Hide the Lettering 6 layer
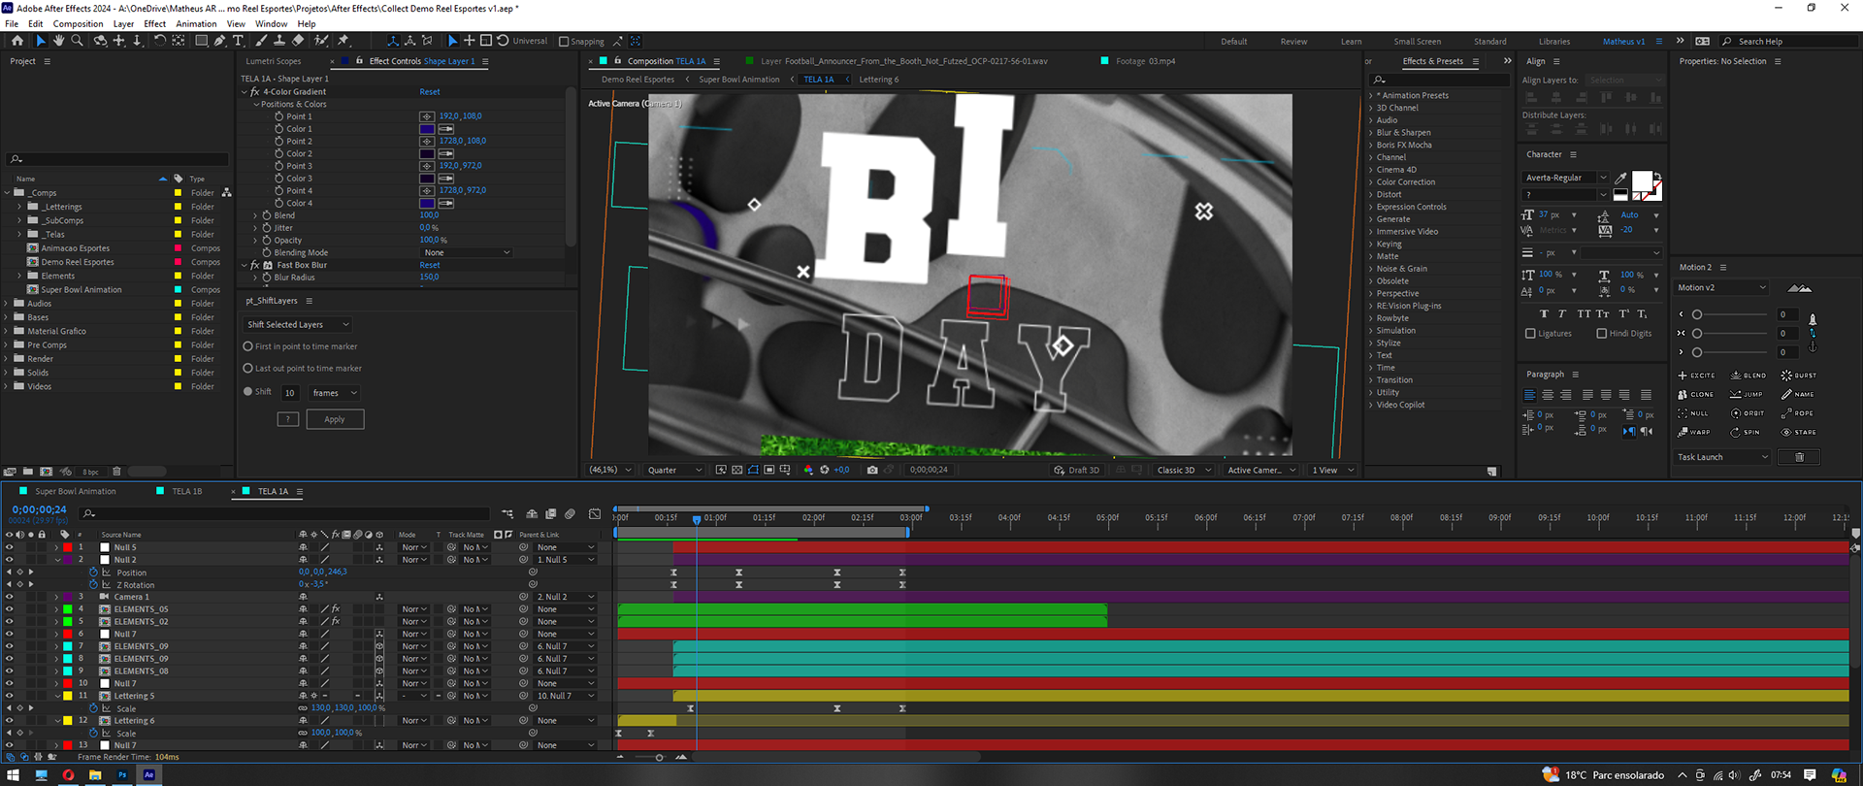 [x=10, y=721]
